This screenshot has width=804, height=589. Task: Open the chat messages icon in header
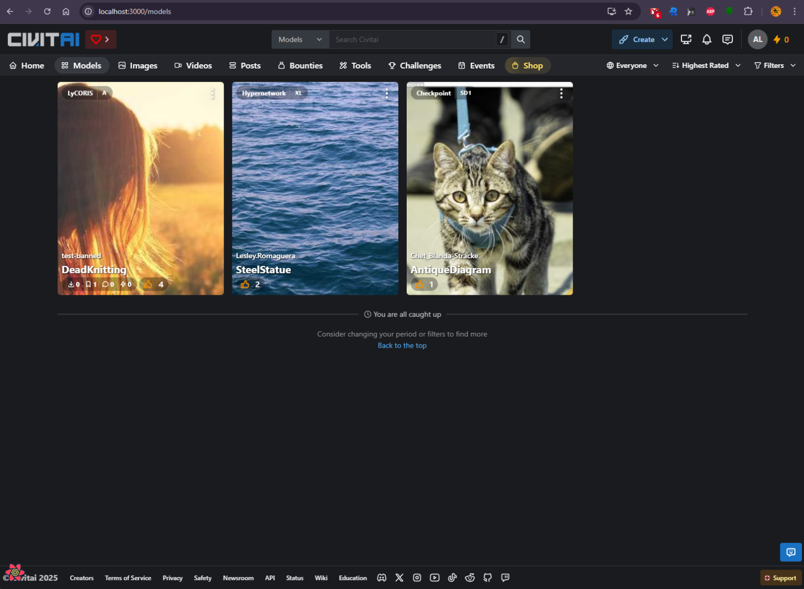click(728, 39)
